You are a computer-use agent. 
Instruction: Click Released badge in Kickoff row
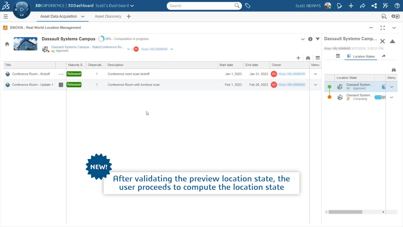click(74, 74)
